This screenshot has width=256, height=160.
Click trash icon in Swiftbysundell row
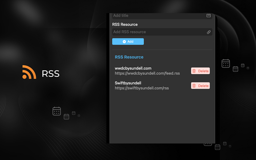coord(194,86)
